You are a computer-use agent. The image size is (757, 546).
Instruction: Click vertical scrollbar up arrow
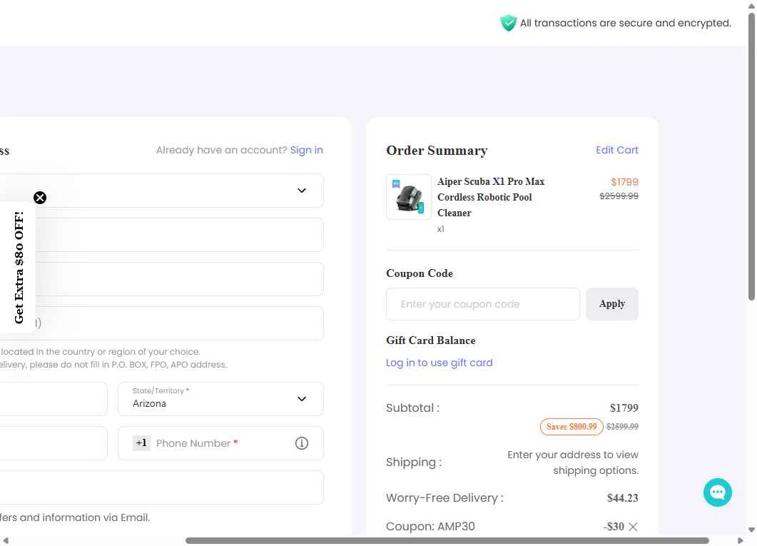coord(751,5)
